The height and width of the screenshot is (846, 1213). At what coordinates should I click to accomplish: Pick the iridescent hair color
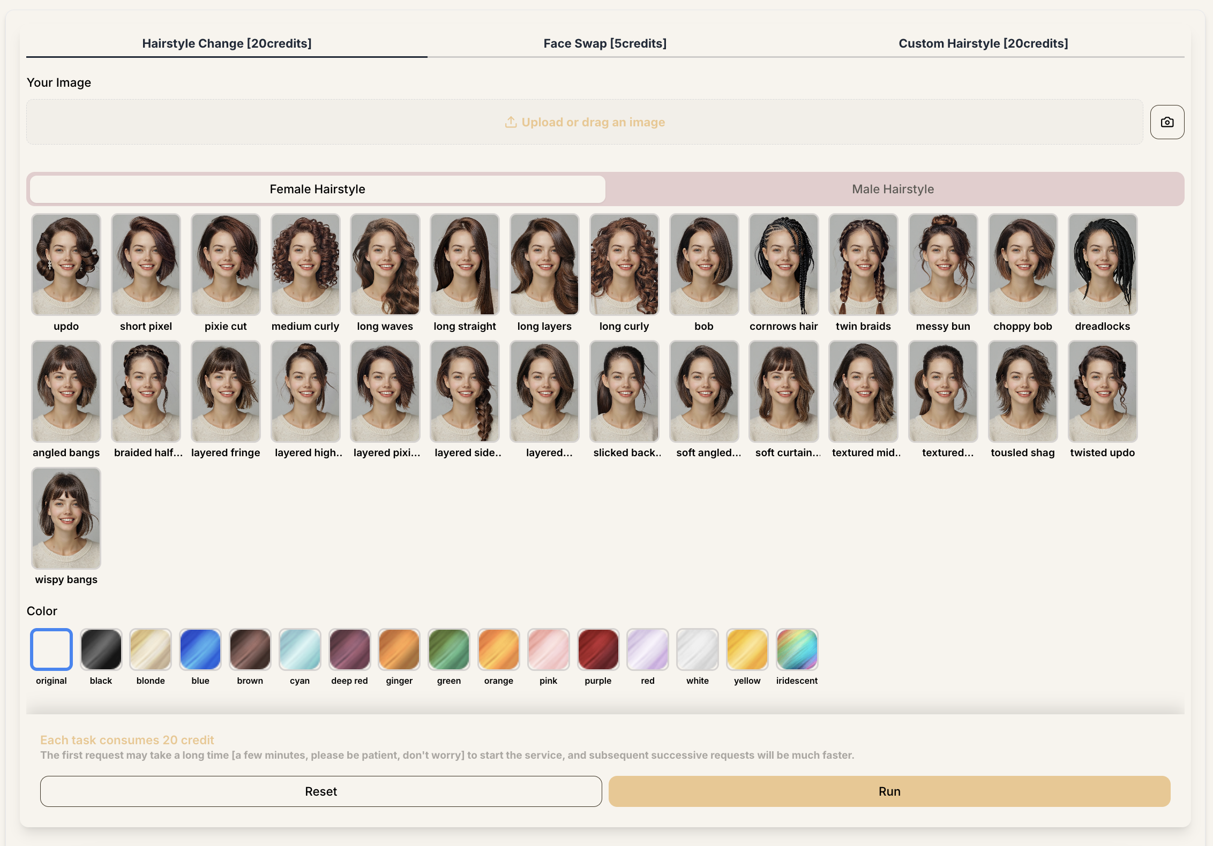point(797,649)
